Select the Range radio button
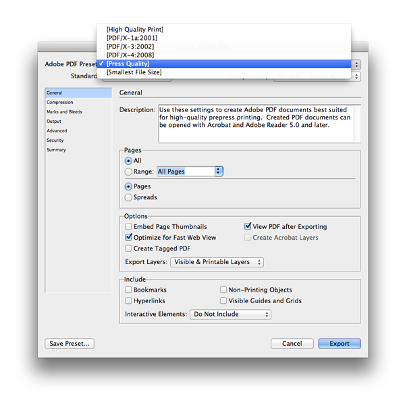The image size is (405, 393). pos(128,172)
